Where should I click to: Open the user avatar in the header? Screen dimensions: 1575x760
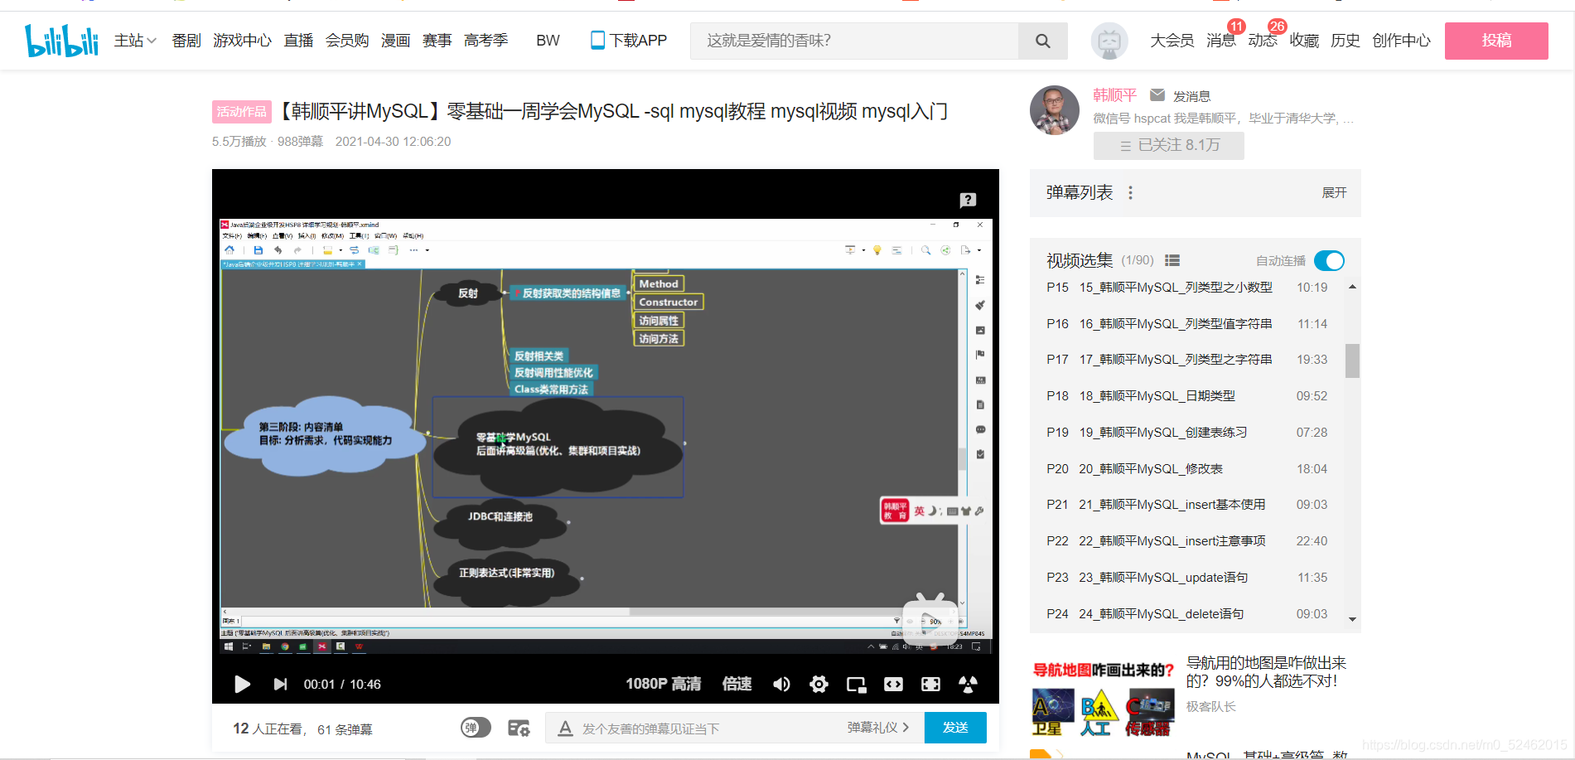[x=1109, y=41]
